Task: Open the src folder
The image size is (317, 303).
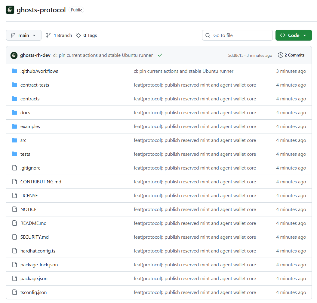Action: coord(23,140)
